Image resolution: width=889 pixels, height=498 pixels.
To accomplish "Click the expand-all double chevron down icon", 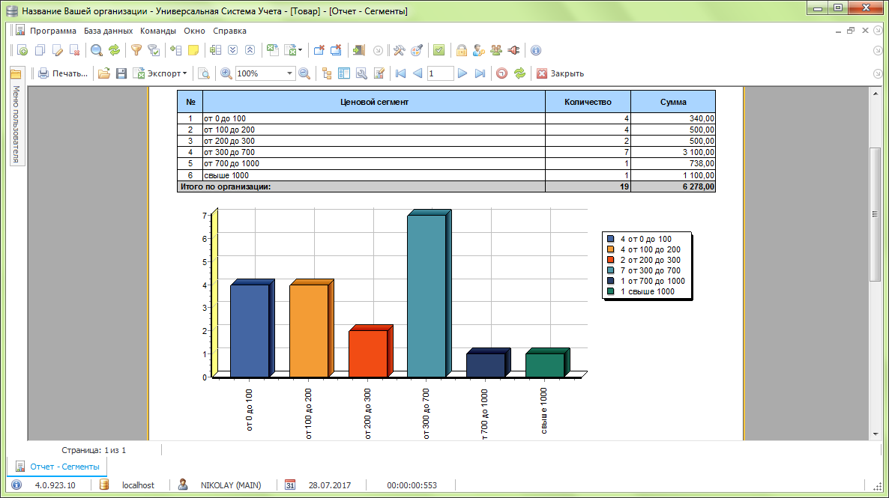I will 232,50.
